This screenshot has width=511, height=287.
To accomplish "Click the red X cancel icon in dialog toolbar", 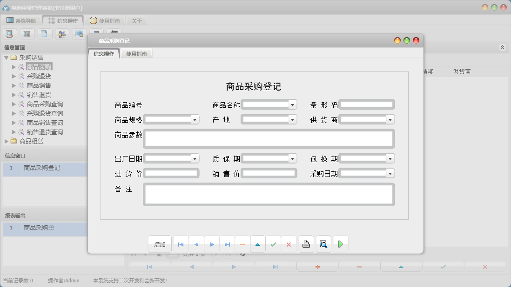I will (x=289, y=244).
